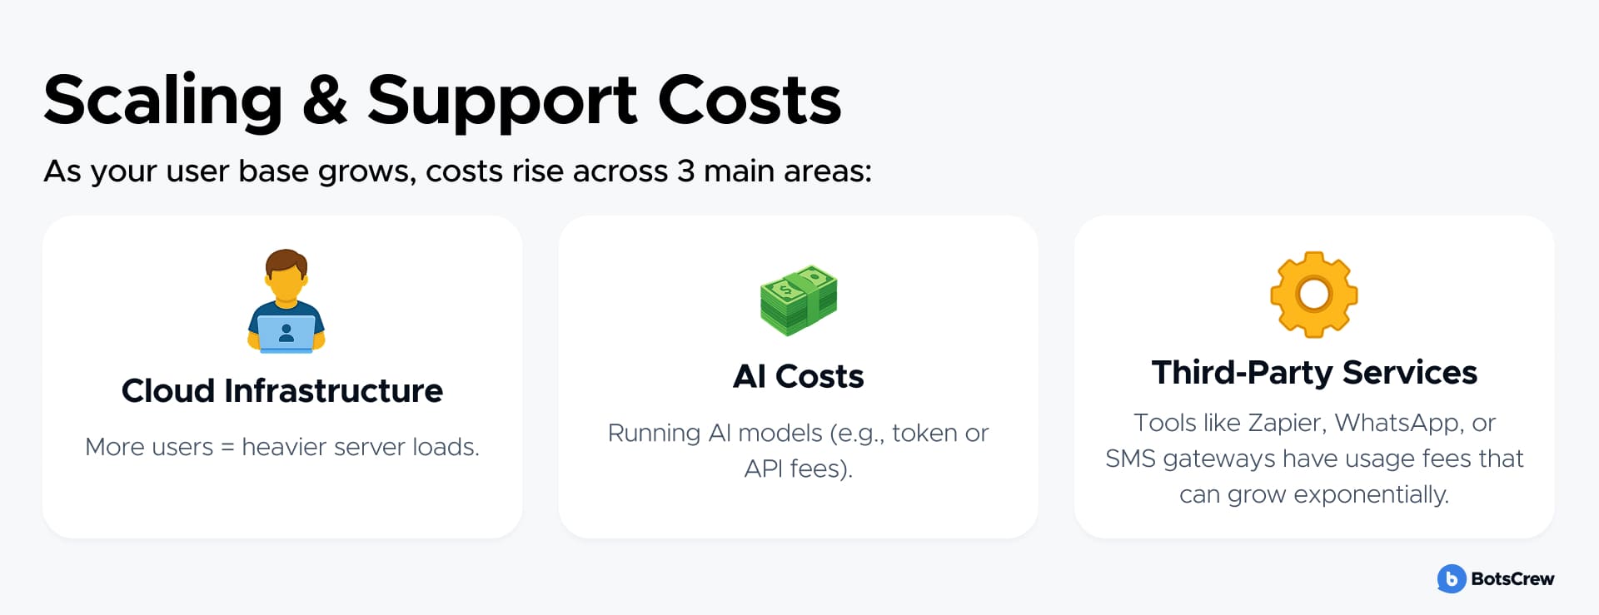Select the Scaling & Support Costs title
The width and height of the screenshot is (1599, 615).
pyautogui.click(x=442, y=101)
